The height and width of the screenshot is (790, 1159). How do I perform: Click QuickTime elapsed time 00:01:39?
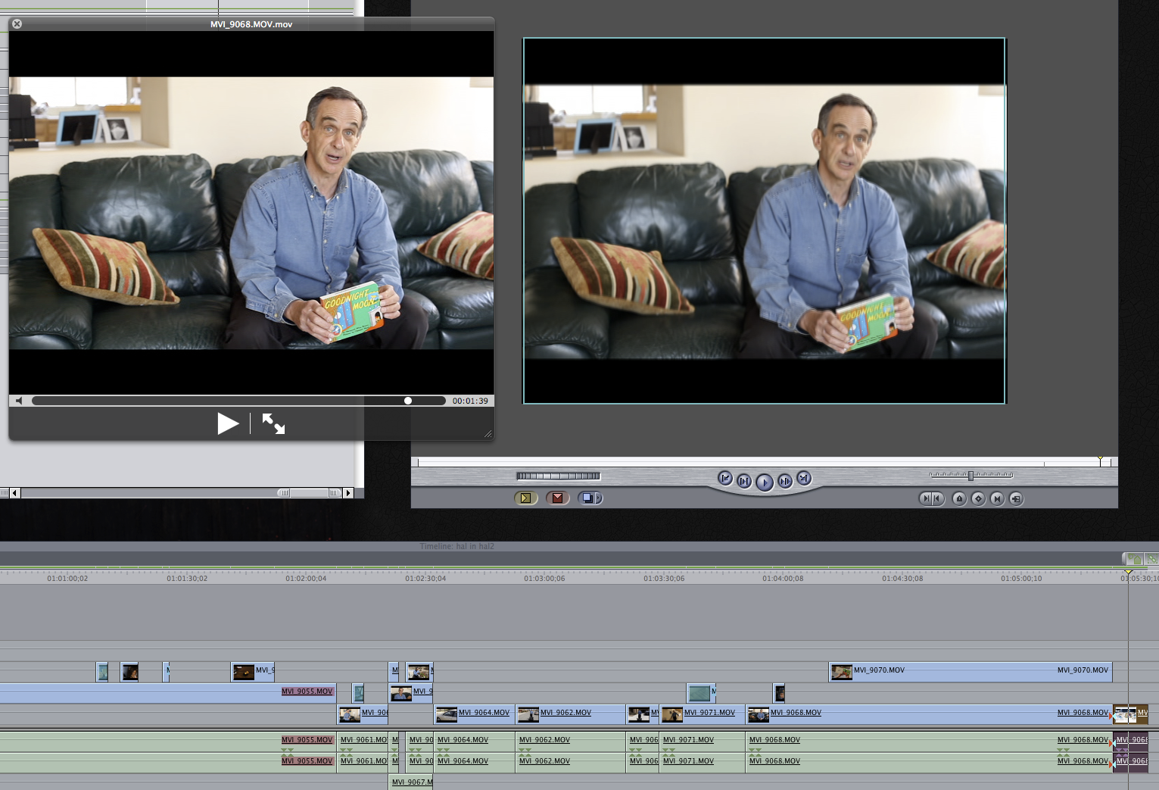470,401
